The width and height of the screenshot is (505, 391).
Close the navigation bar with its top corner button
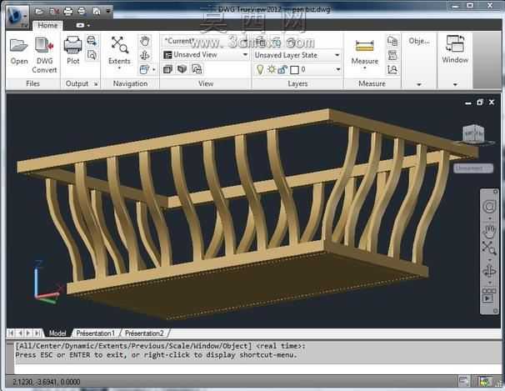click(495, 192)
